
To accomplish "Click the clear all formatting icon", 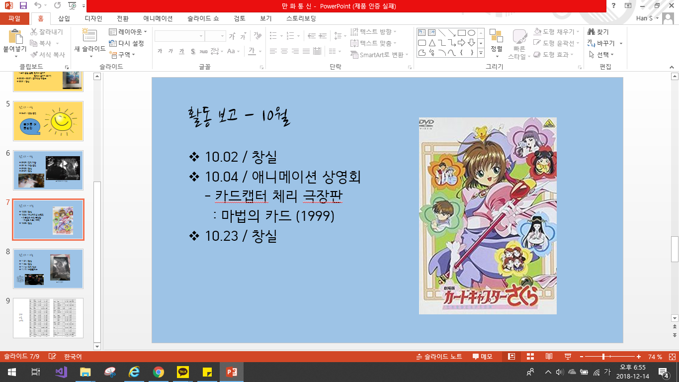I will click(x=257, y=36).
